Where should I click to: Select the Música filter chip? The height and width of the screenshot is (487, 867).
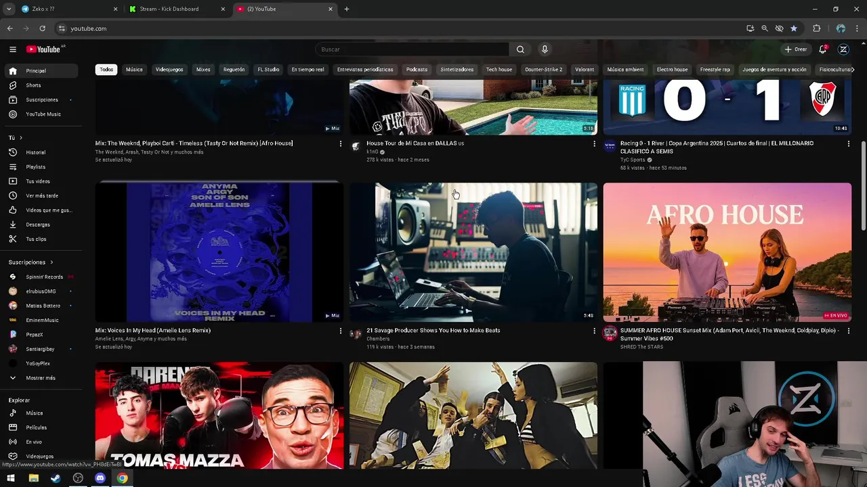pyautogui.click(x=134, y=70)
